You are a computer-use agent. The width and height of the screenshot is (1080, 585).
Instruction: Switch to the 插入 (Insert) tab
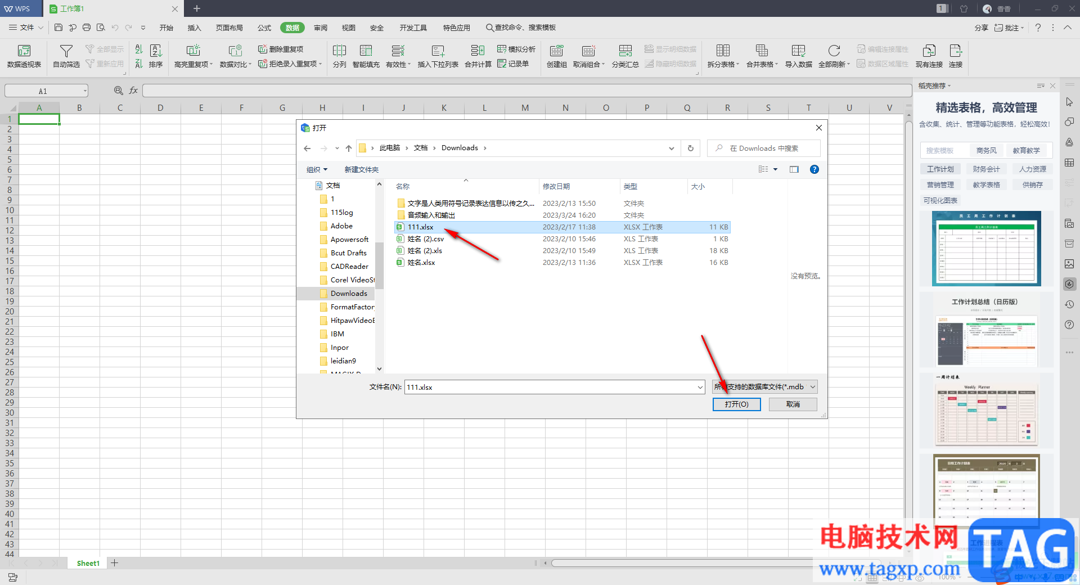pos(194,28)
